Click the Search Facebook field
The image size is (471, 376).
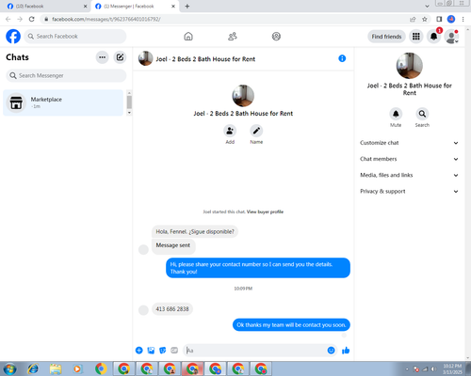[75, 37]
